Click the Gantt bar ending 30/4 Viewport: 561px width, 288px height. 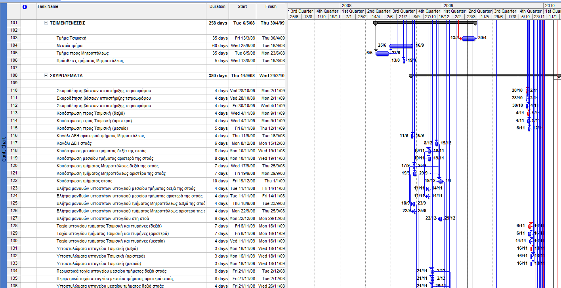[x=469, y=38]
